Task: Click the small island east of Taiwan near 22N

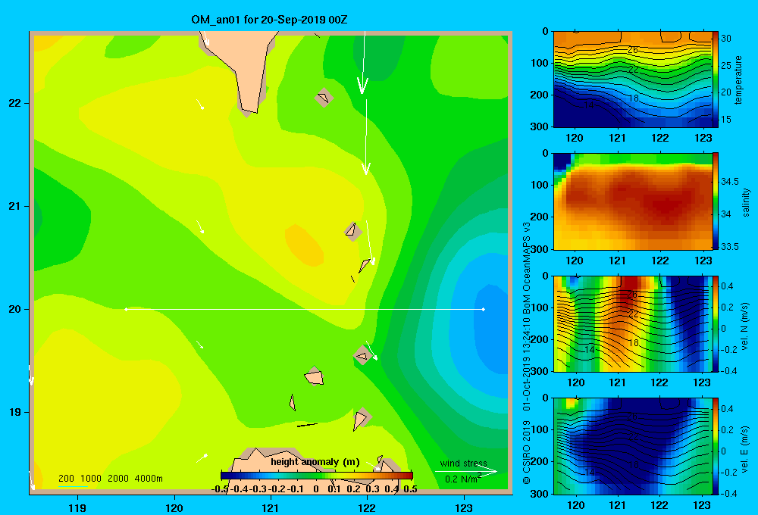Action: (324, 98)
